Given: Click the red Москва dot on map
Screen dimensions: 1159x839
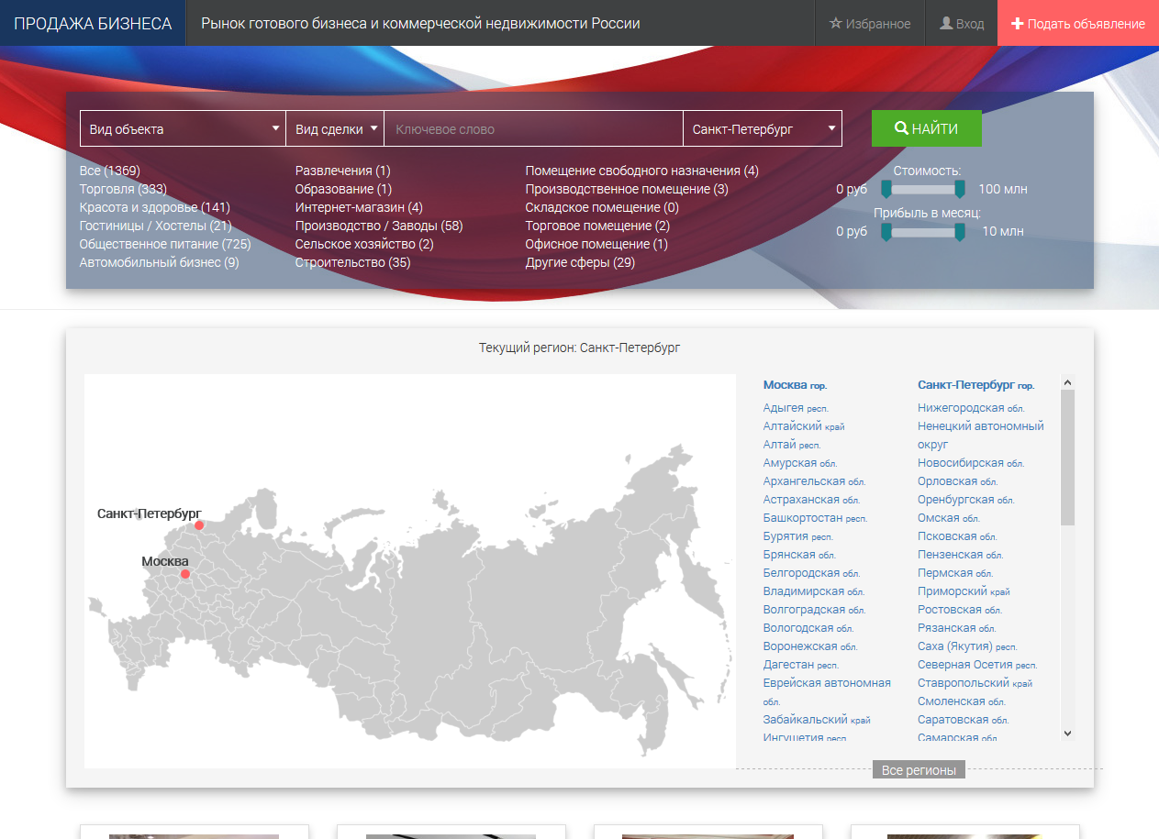Looking at the screenshot, I should (x=184, y=574).
